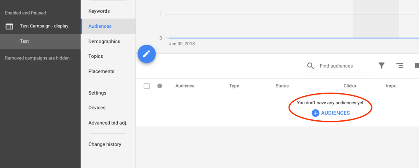This screenshot has height=168, width=419.
Task: Click the gray status dot column header
Action: [x=160, y=86]
